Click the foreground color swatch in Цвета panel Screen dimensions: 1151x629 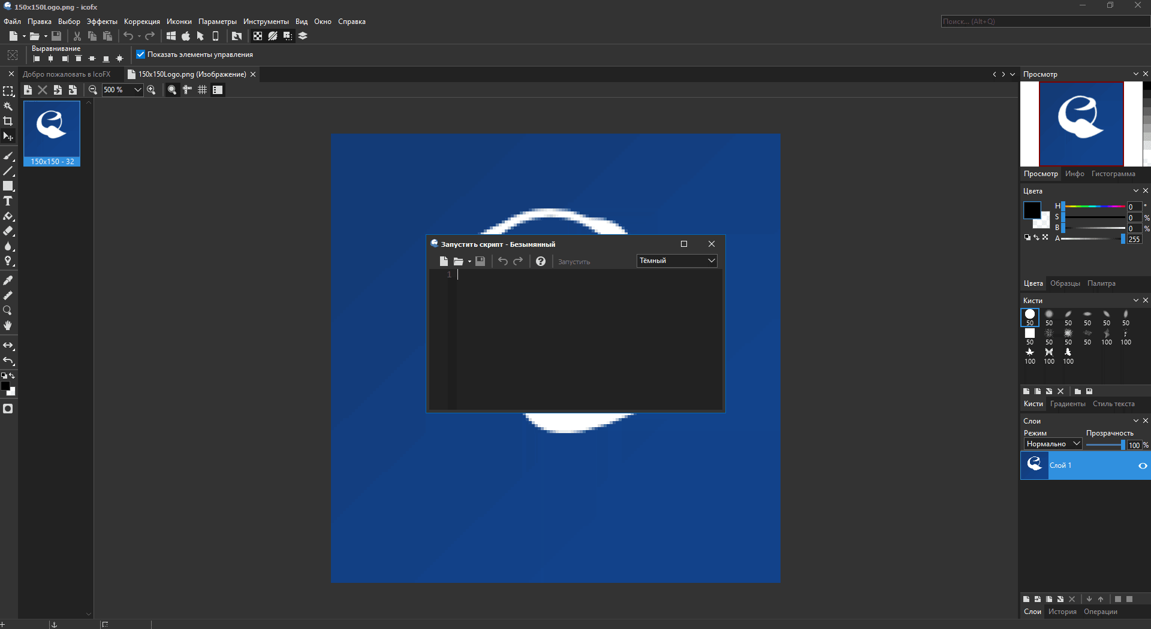1032,210
